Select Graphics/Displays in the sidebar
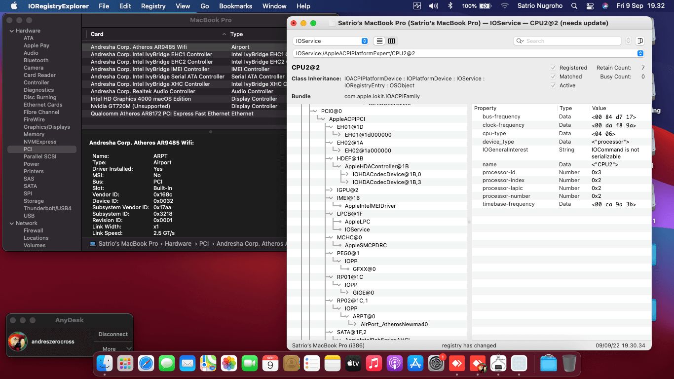The image size is (674, 379). click(46, 127)
